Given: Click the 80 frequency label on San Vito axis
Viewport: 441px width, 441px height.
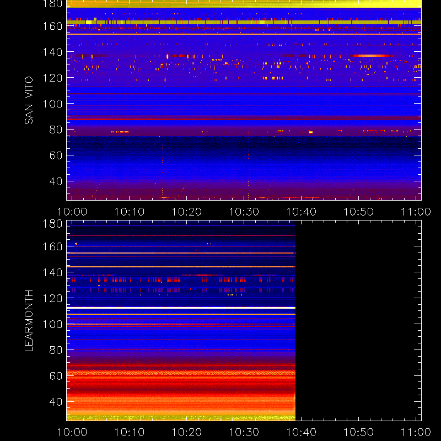Looking at the screenshot, I should (x=56, y=130).
